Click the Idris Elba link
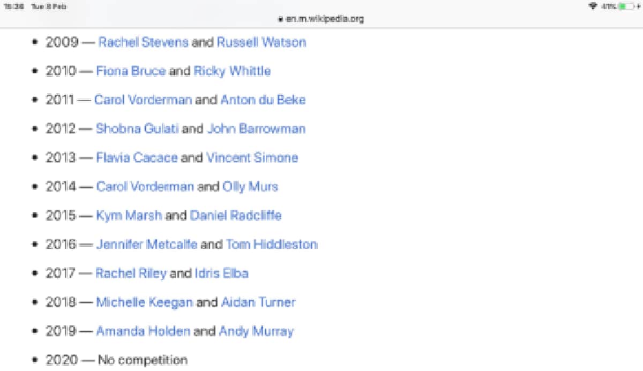643x371 pixels. click(221, 274)
